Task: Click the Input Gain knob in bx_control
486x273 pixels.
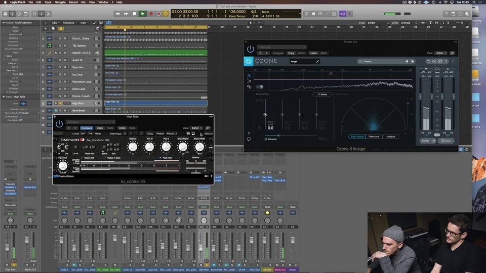Action: click(63, 166)
